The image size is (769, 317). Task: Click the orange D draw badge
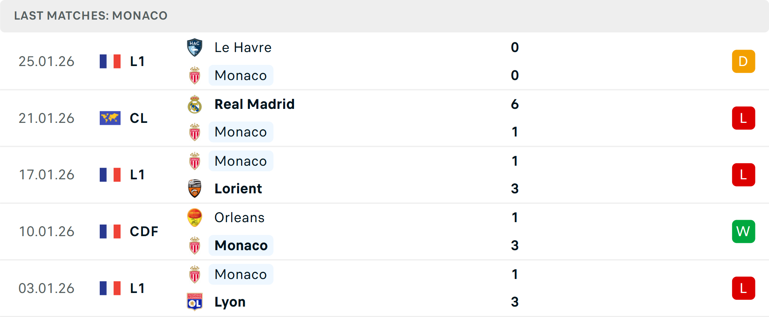click(743, 61)
